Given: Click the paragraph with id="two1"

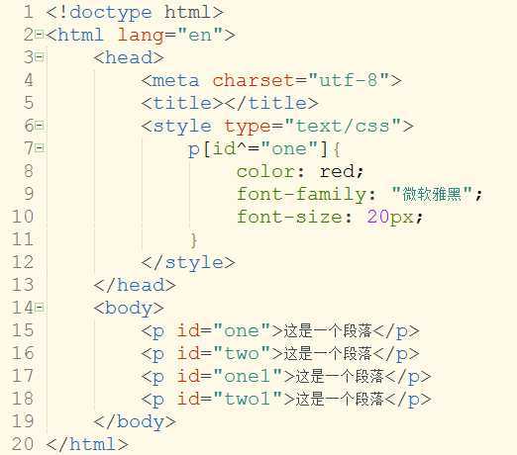Looking at the screenshot, I should point(286,400).
